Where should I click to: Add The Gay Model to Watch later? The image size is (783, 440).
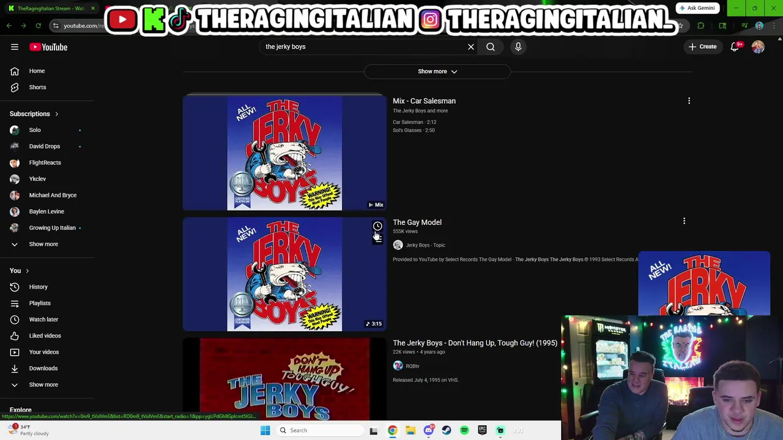(377, 226)
